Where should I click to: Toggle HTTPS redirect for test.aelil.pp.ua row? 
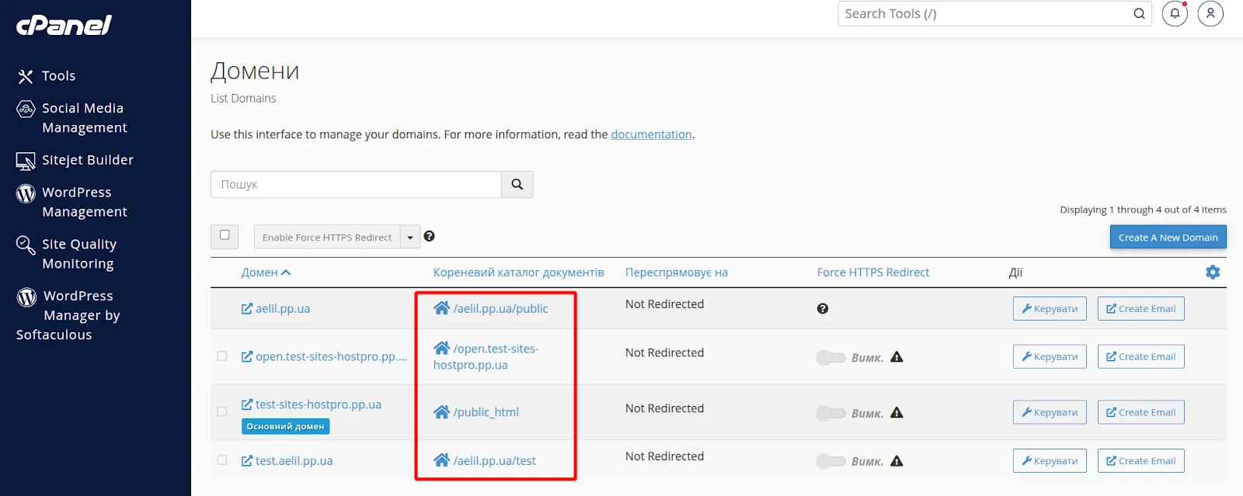[830, 462]
